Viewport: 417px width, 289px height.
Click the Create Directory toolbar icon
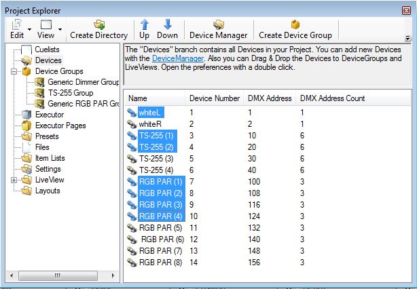(99, 24)
